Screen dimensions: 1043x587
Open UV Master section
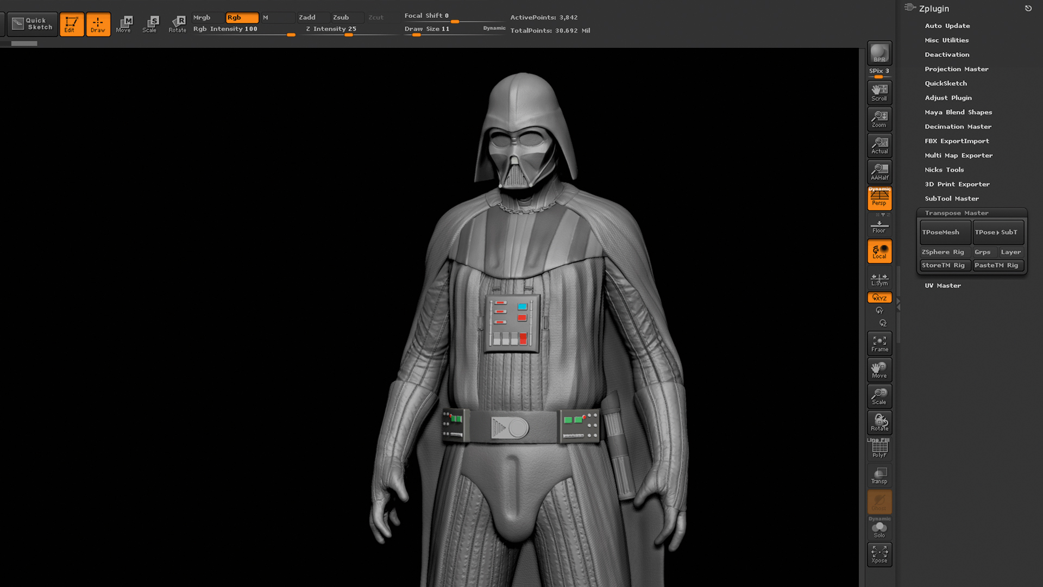pos(943,285)
